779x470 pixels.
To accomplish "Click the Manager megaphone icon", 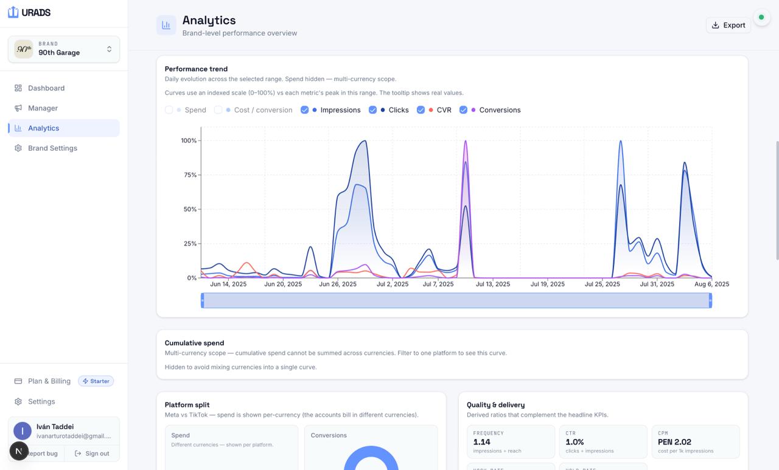I will pos(18,108).
